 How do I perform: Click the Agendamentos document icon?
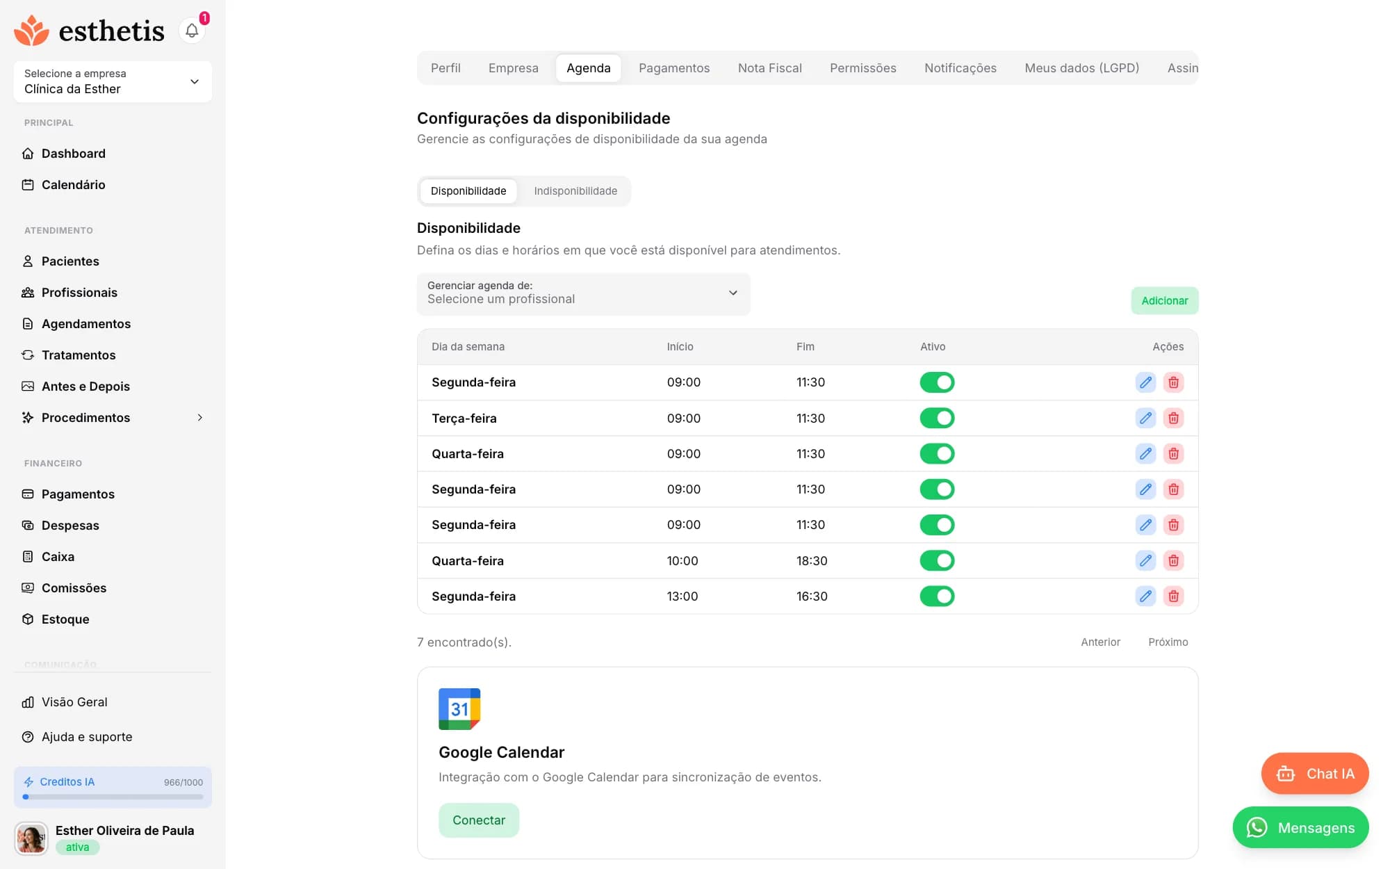coord(28,324)
